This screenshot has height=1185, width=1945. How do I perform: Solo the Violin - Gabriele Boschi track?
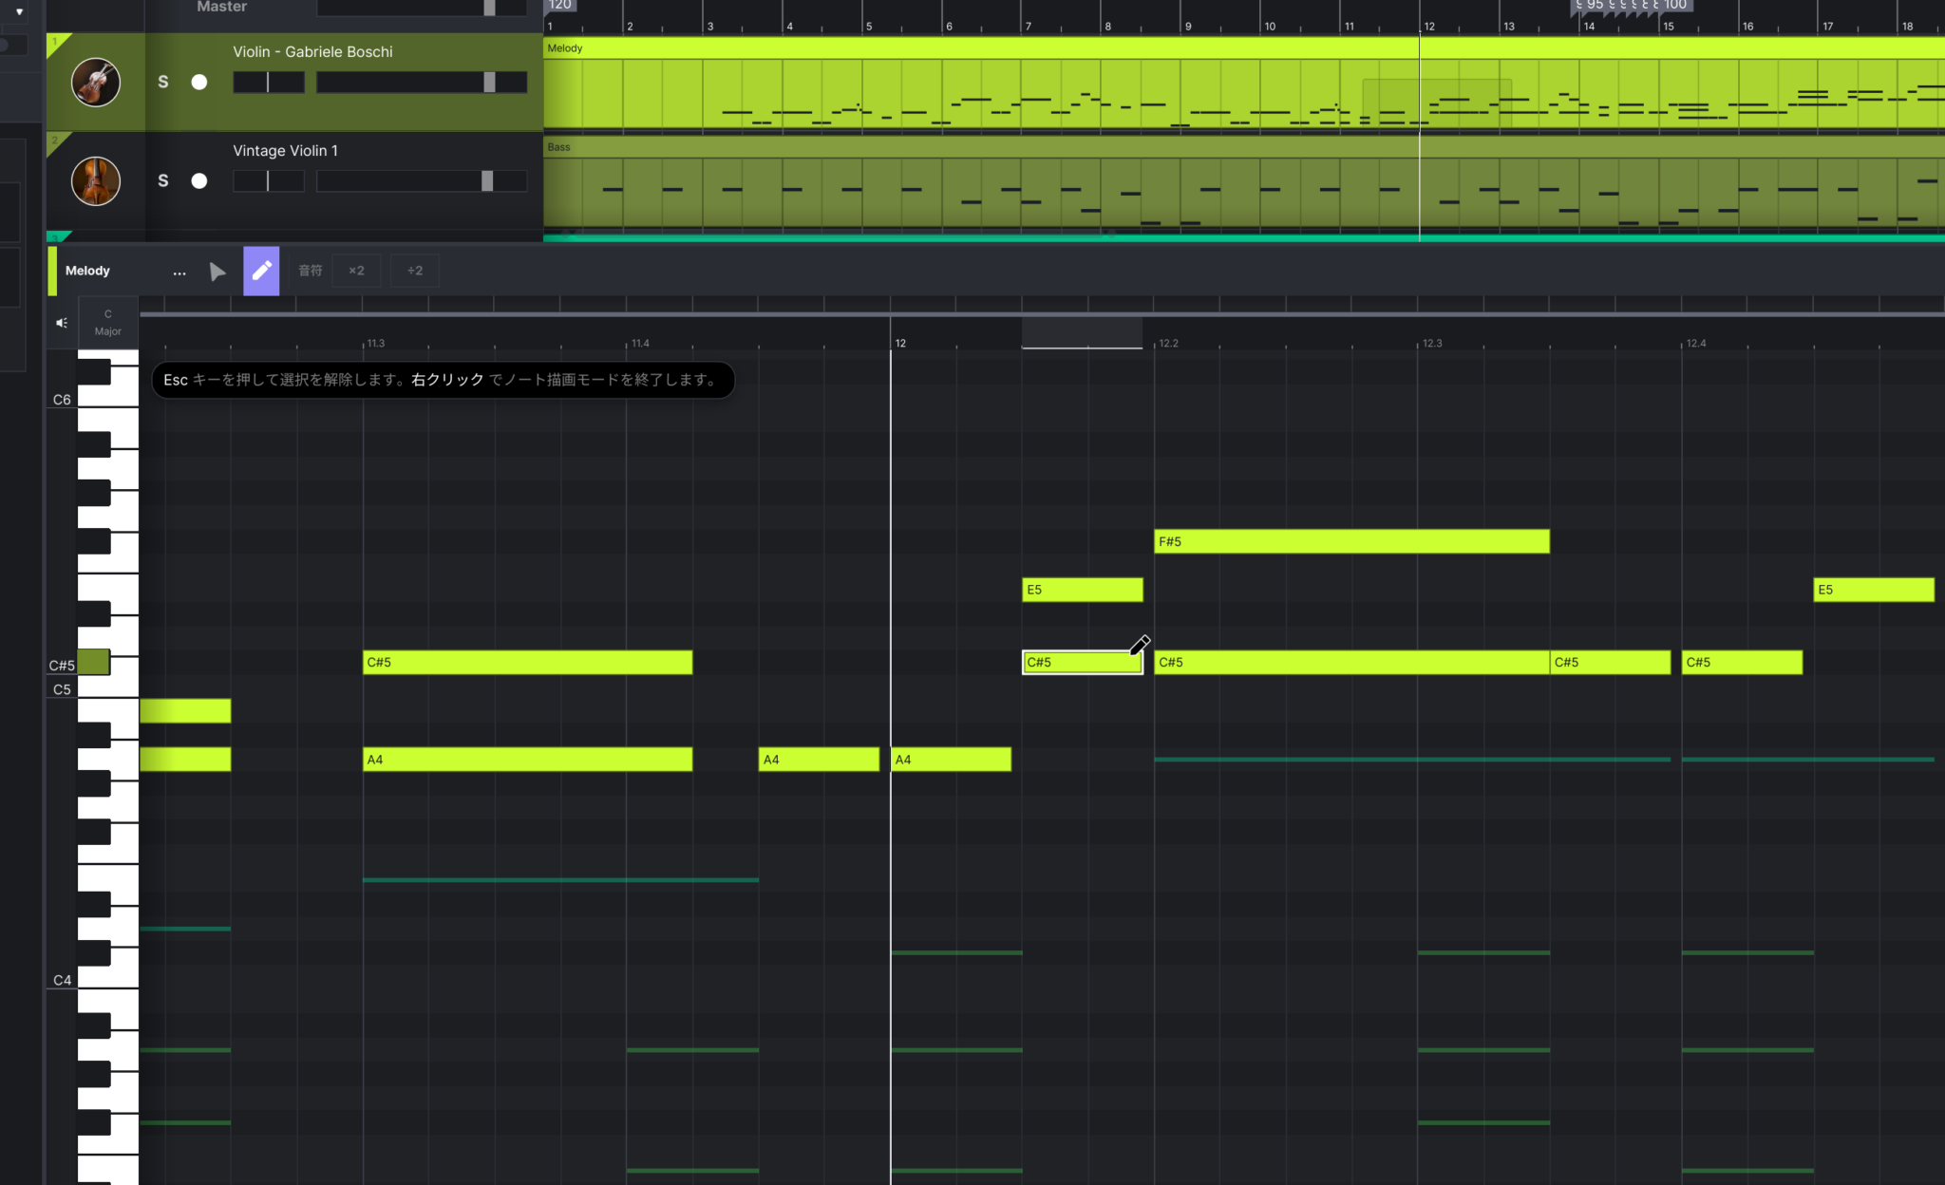pos(163,82)
